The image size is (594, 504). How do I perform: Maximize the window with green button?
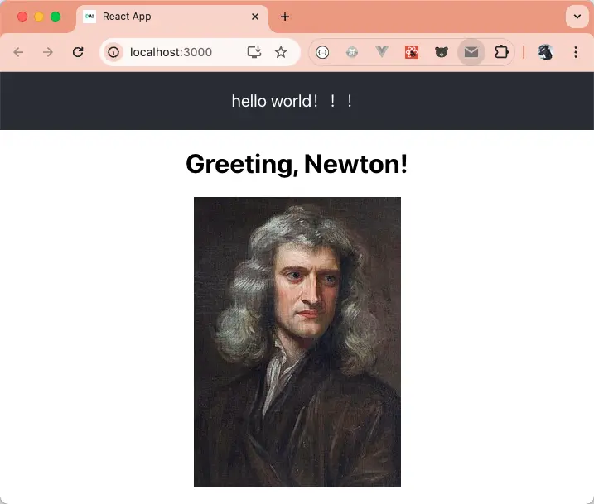coord(56,17)
